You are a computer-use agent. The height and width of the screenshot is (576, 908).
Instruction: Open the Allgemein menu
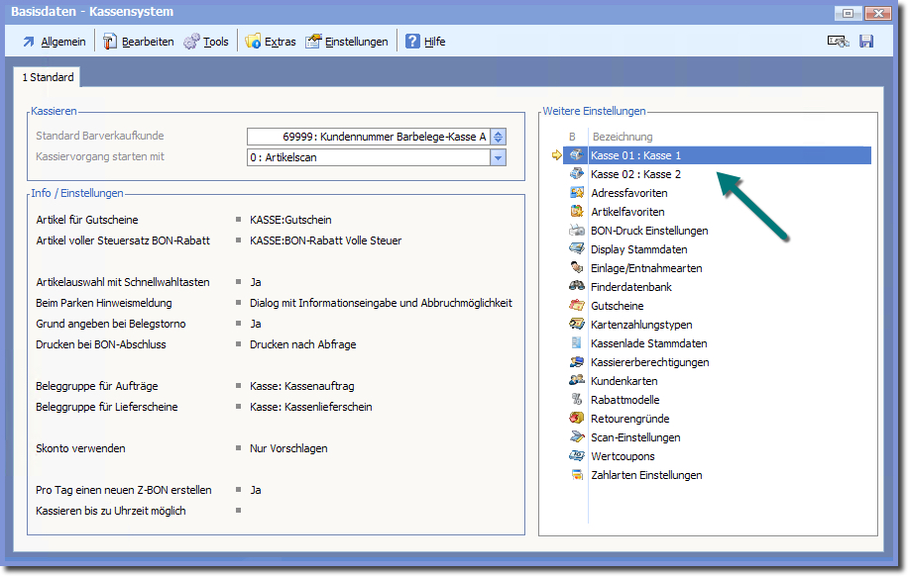point(54,42)
